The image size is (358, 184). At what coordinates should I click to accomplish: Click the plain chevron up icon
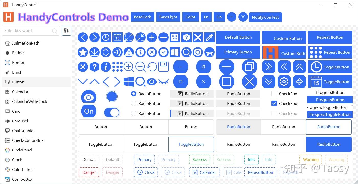click(94, 82)
